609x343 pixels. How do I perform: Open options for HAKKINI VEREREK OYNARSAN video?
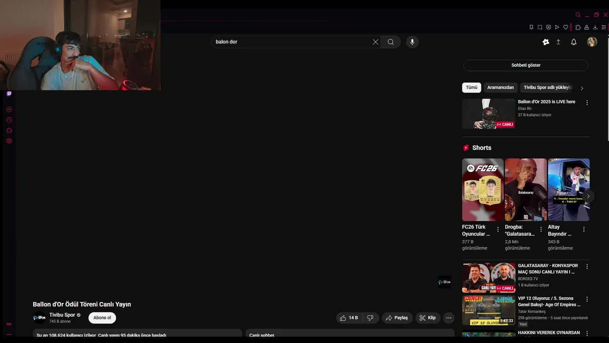(x=587, y=333)
